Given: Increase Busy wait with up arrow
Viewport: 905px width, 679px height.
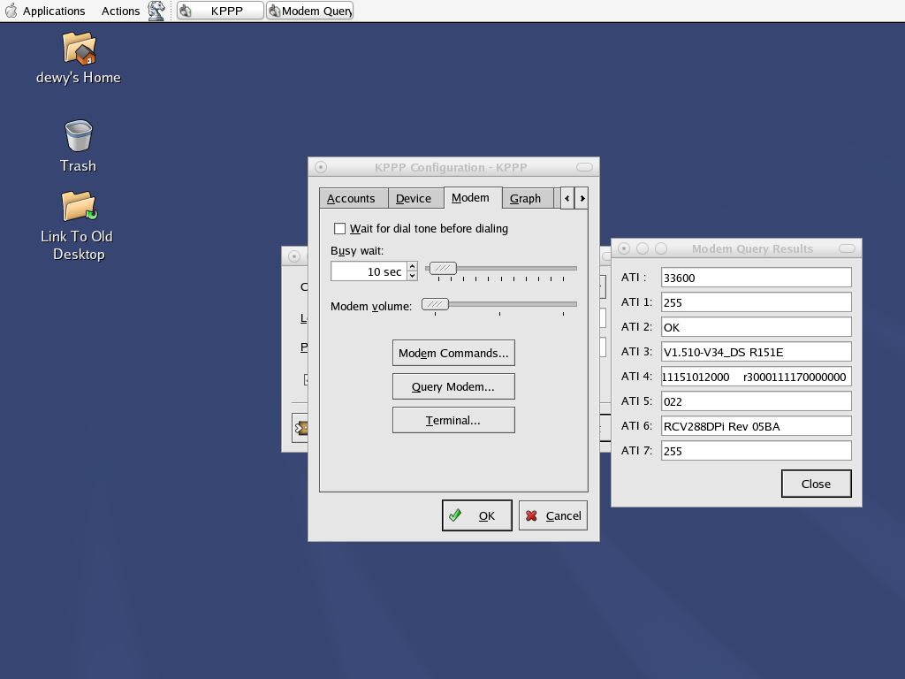Looking at the screenshot, I should pos(412,266).
